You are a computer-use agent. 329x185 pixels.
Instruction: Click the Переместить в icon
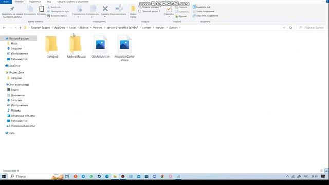click(79, 12)
